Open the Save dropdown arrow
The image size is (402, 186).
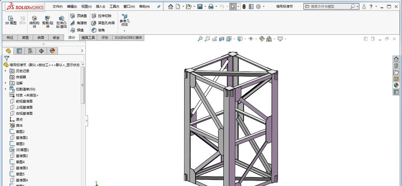205,6
